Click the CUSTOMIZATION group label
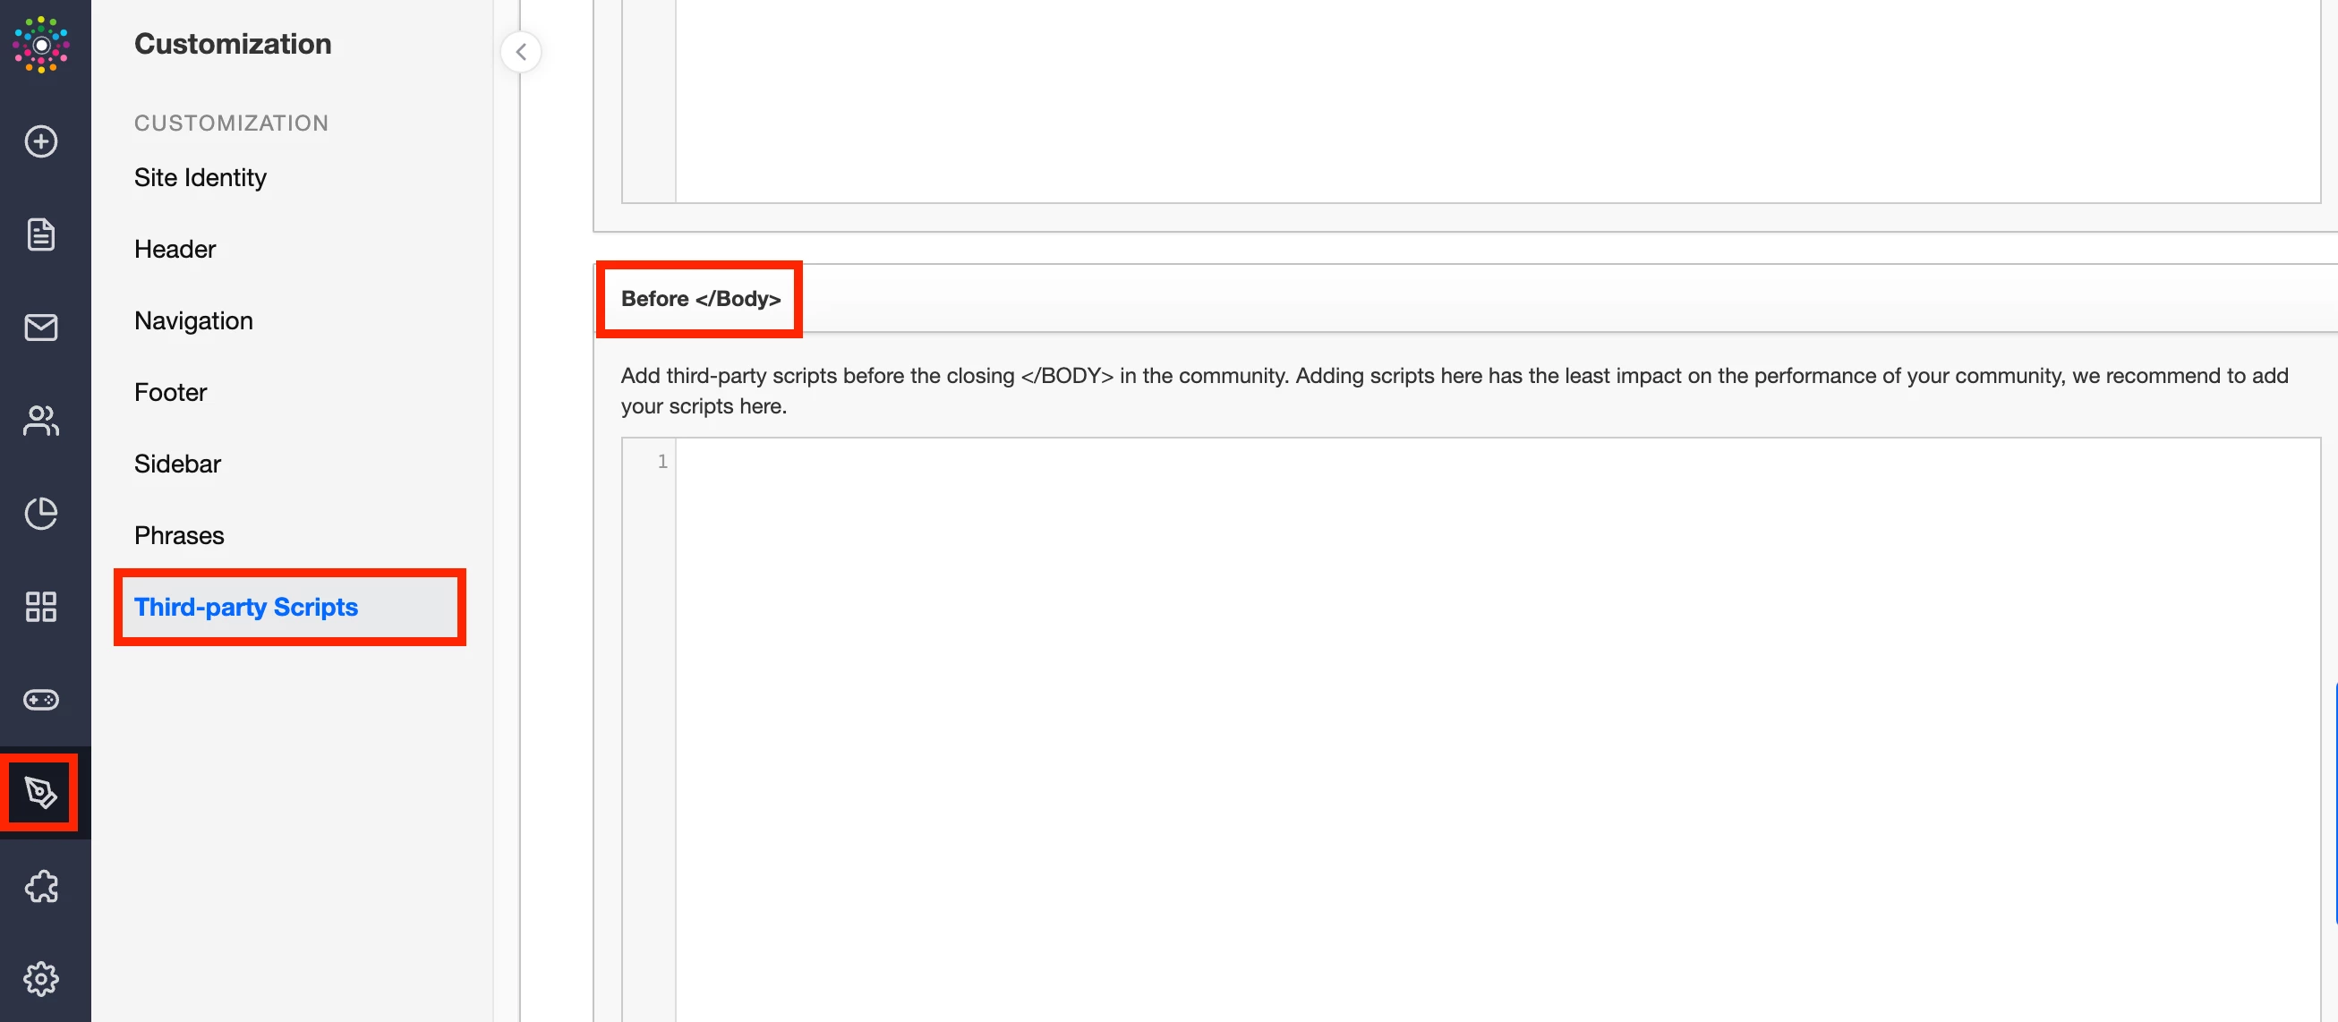The image size is (2338, 1022). click(x=232, y=123)
